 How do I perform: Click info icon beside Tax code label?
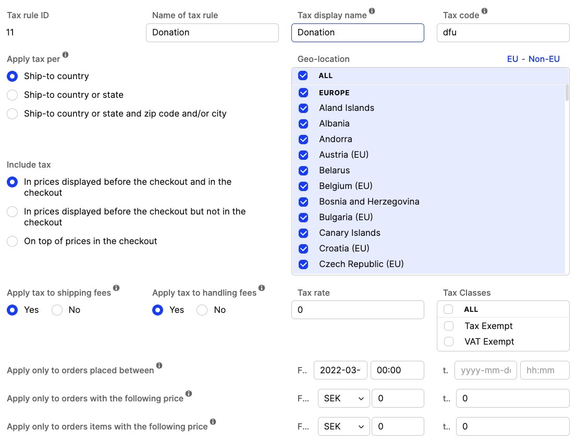coord(484,11)
